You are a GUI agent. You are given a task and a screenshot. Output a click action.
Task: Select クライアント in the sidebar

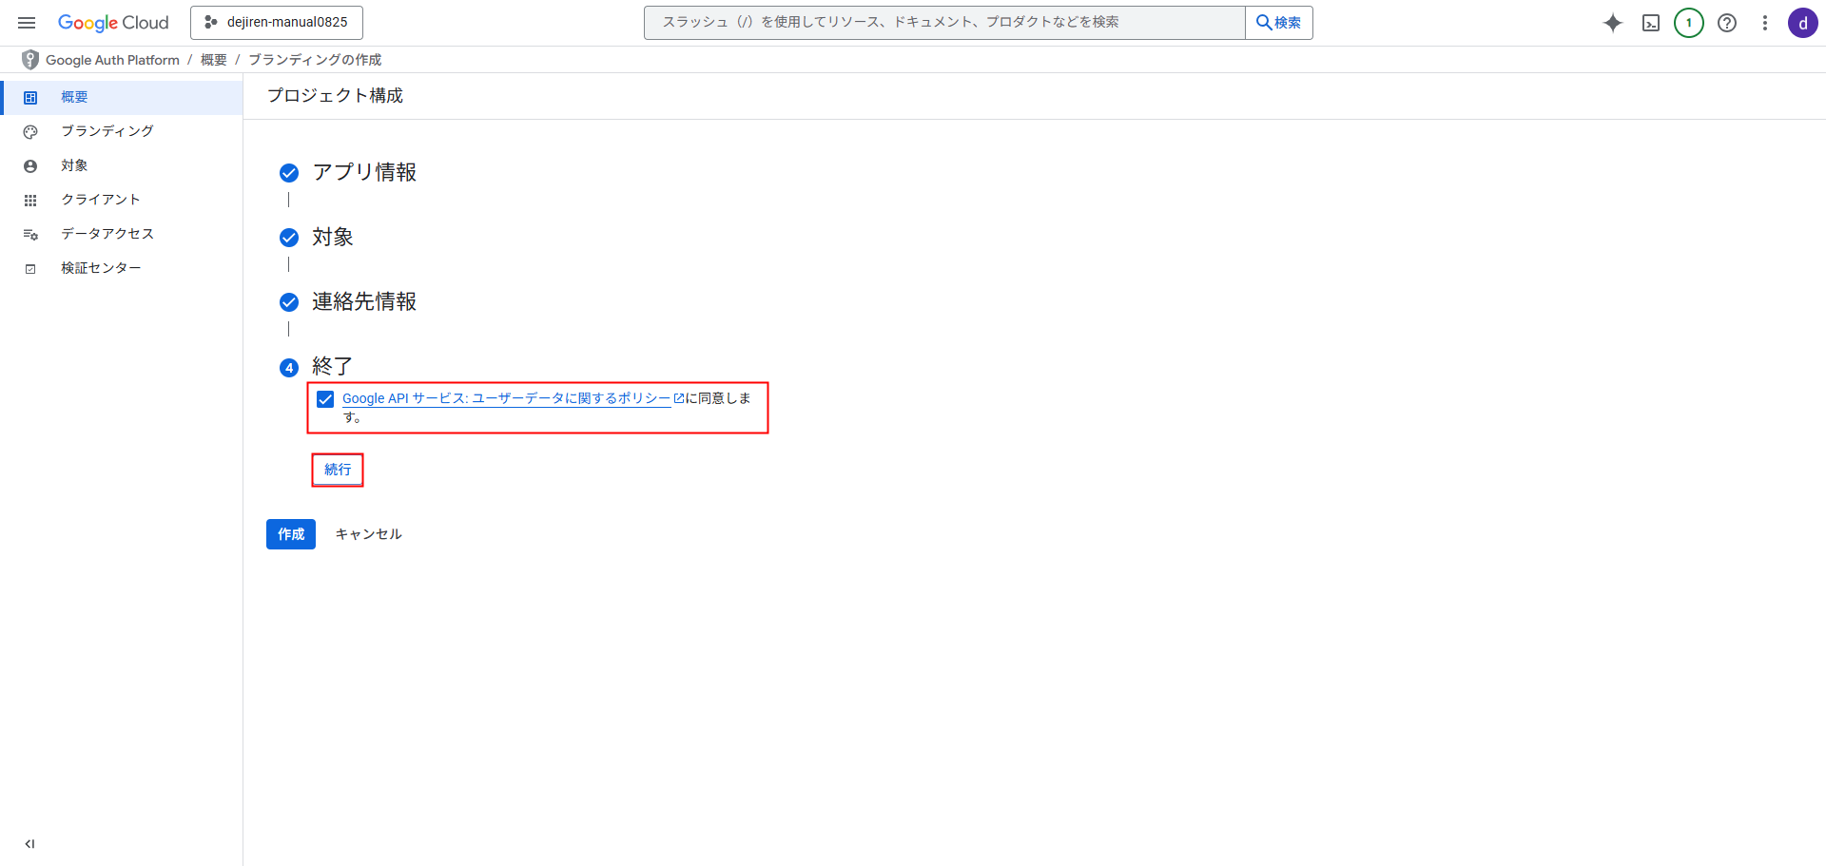(x=101, y=200)
